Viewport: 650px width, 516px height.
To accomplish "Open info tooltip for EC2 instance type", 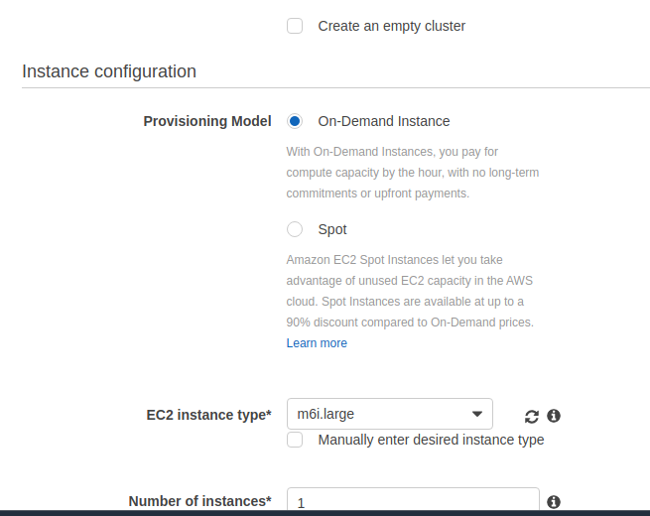I will coord(554,416).
